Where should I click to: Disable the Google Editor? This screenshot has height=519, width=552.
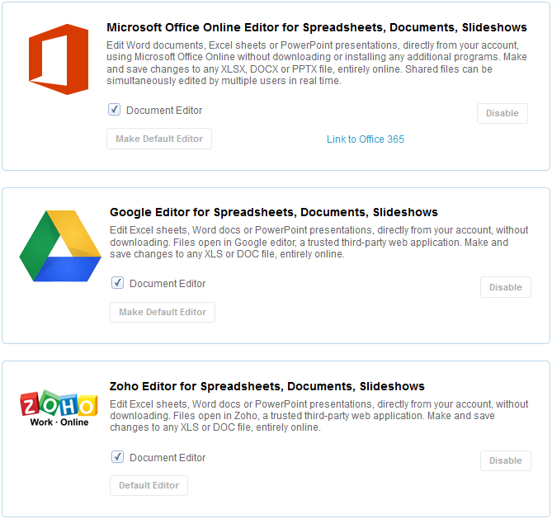click(x=506, y=287)
